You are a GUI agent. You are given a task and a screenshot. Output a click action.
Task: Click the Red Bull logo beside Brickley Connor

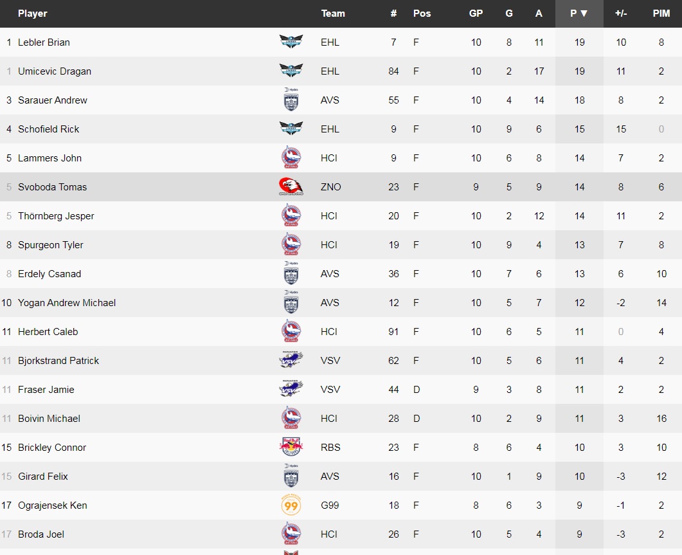291,448
